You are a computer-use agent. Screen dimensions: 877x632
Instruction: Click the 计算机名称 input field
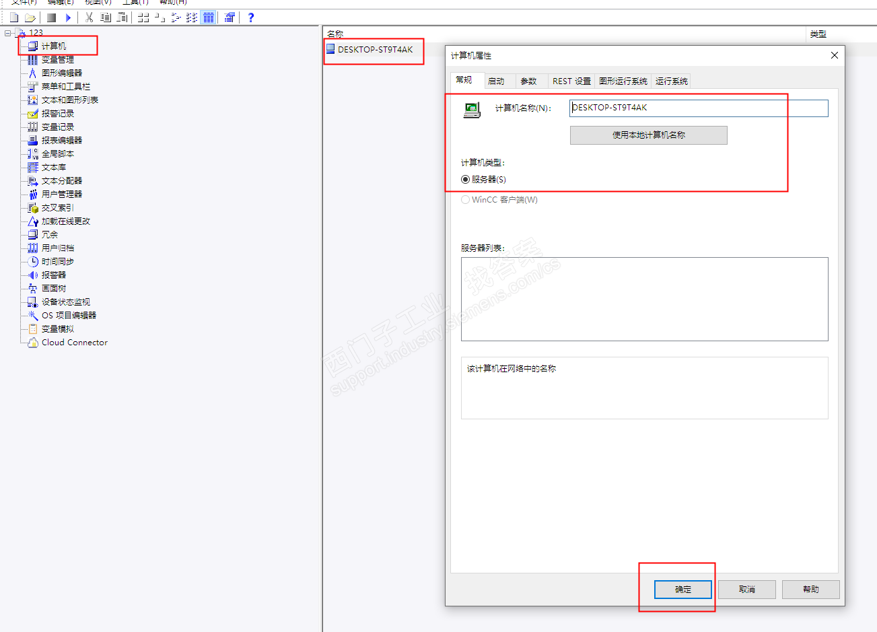tap(699, 108)
